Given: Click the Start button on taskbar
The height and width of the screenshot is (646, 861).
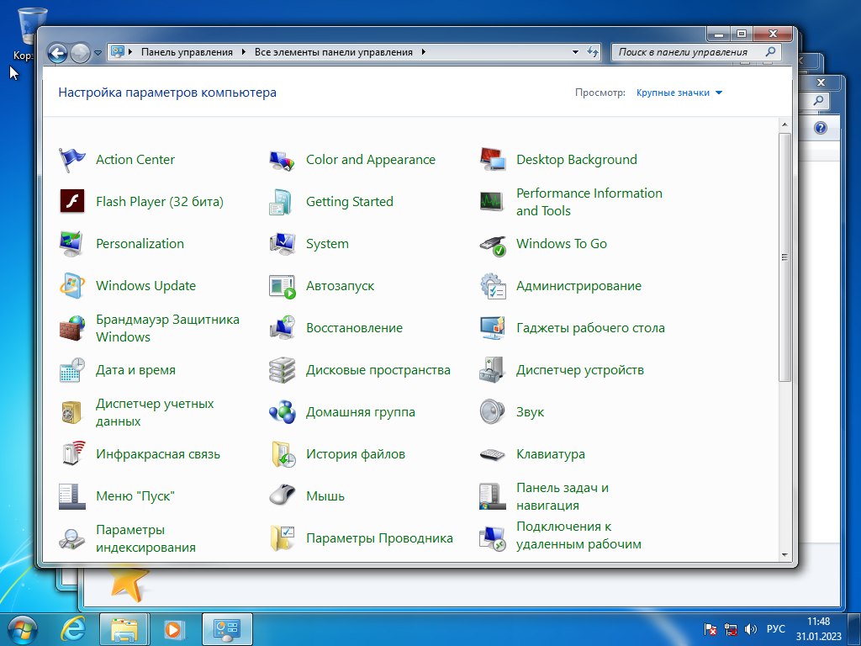Looking at the screenshot, I should [x=23, y=629].
